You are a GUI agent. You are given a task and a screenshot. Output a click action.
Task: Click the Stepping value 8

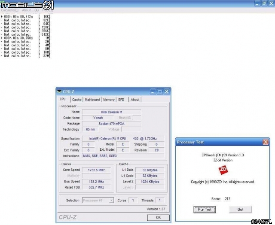tap(156, 144)
